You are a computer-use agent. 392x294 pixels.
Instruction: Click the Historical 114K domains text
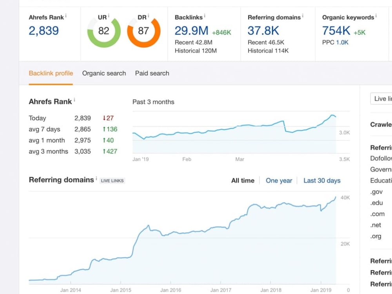(268, 51)
